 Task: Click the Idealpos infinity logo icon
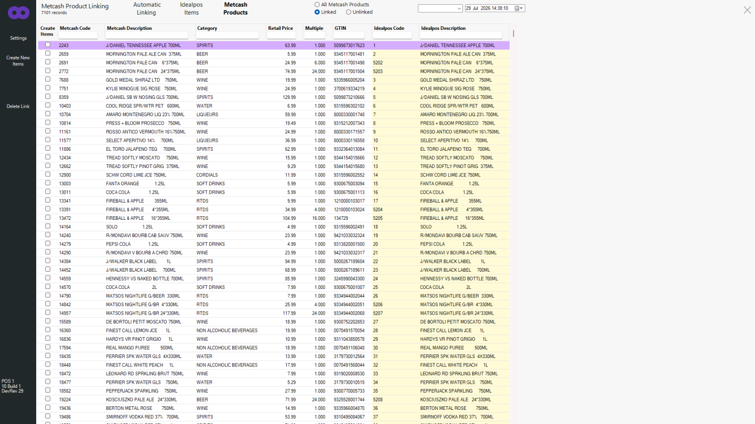18,12
